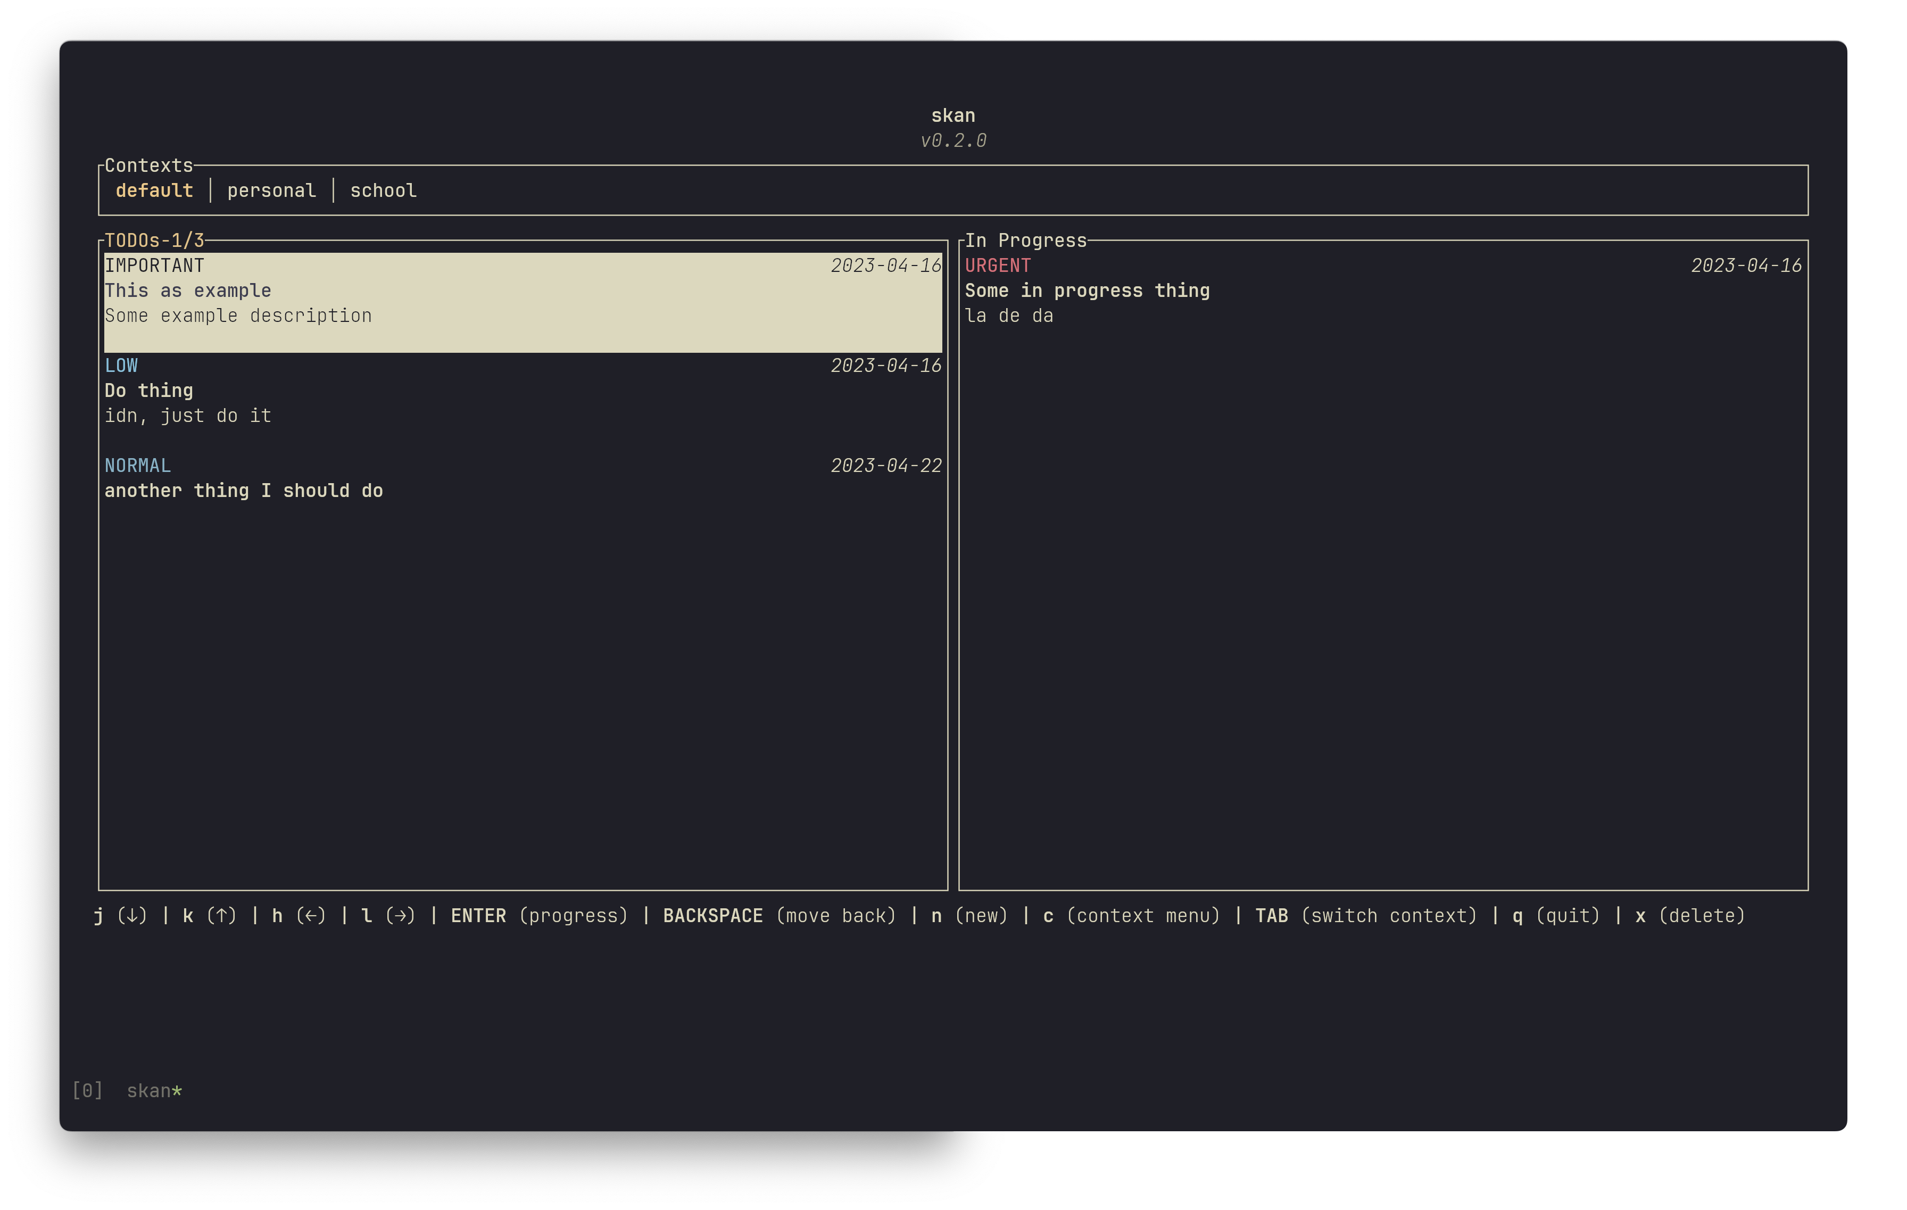Click the j down-arrow hint
Screen dimensions: 1907x1210
[x=120, y=916]
